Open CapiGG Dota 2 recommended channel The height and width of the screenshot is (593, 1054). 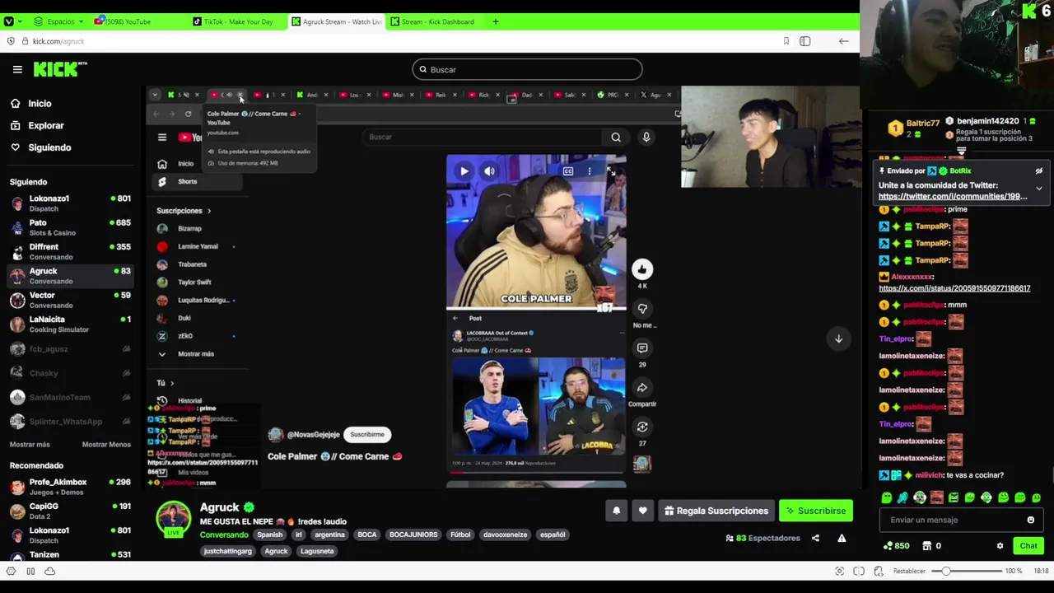pyautogui.click(x=70, y=511)
